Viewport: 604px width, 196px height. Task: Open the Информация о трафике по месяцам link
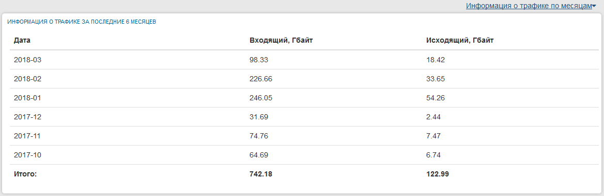(x=529, y=6)
